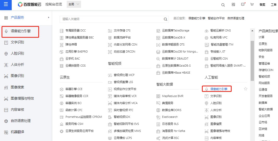
Task: Select 区块链 category
Action: click(x=263, y=129)
